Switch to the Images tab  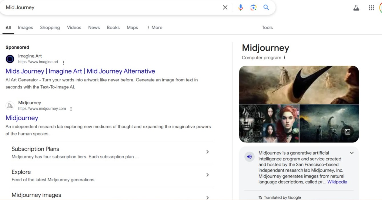coord(25,27)
